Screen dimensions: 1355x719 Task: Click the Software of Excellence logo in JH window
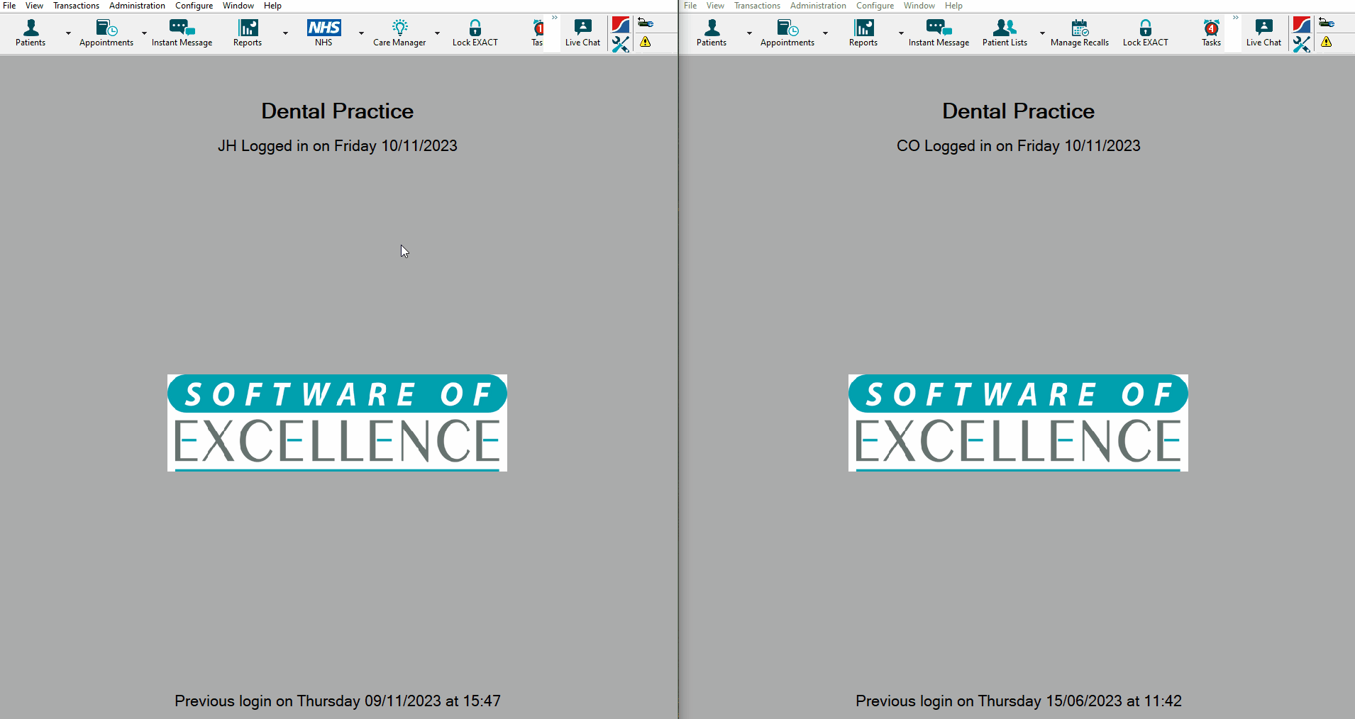coord(337,423)
